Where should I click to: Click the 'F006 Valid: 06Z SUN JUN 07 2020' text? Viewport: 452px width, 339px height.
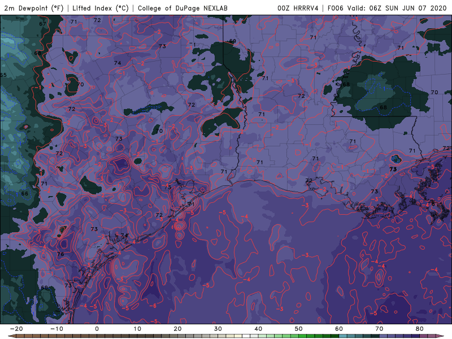(x=387, y=8)
